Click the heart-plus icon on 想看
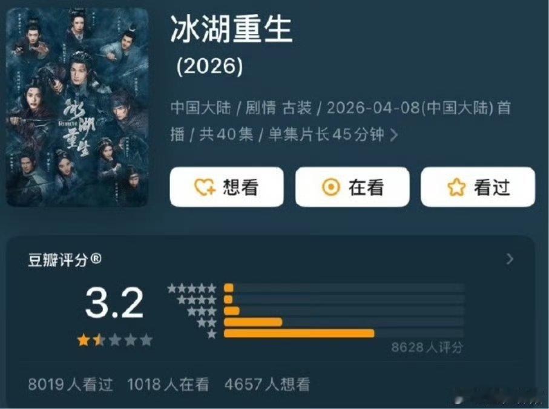 [x=205, y=187]
